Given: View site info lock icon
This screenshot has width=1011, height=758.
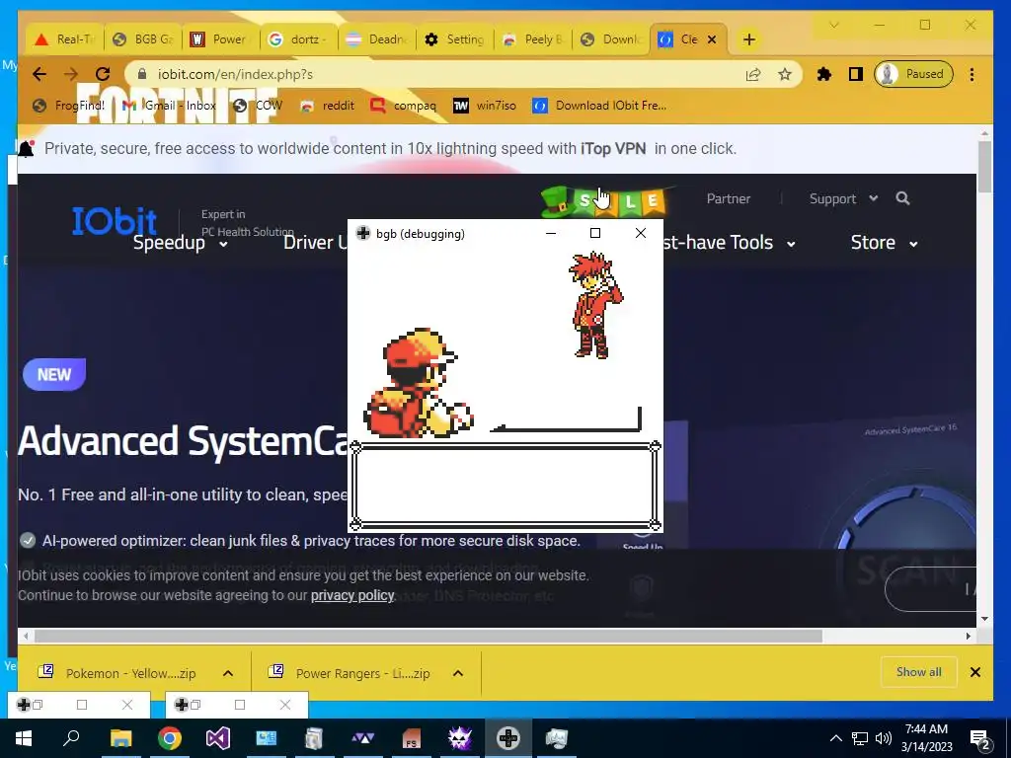Looking at the screenshot, I should (142, 74).
